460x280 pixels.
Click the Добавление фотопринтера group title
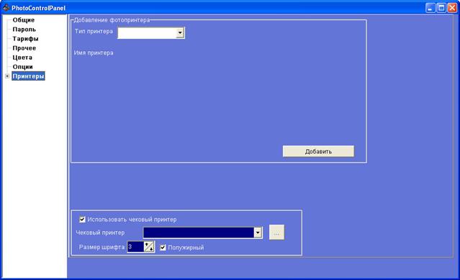[112, 20]
